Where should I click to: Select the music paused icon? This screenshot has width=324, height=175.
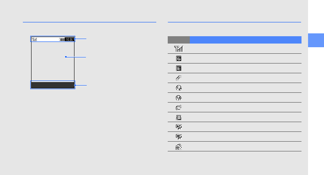(179, 137)
